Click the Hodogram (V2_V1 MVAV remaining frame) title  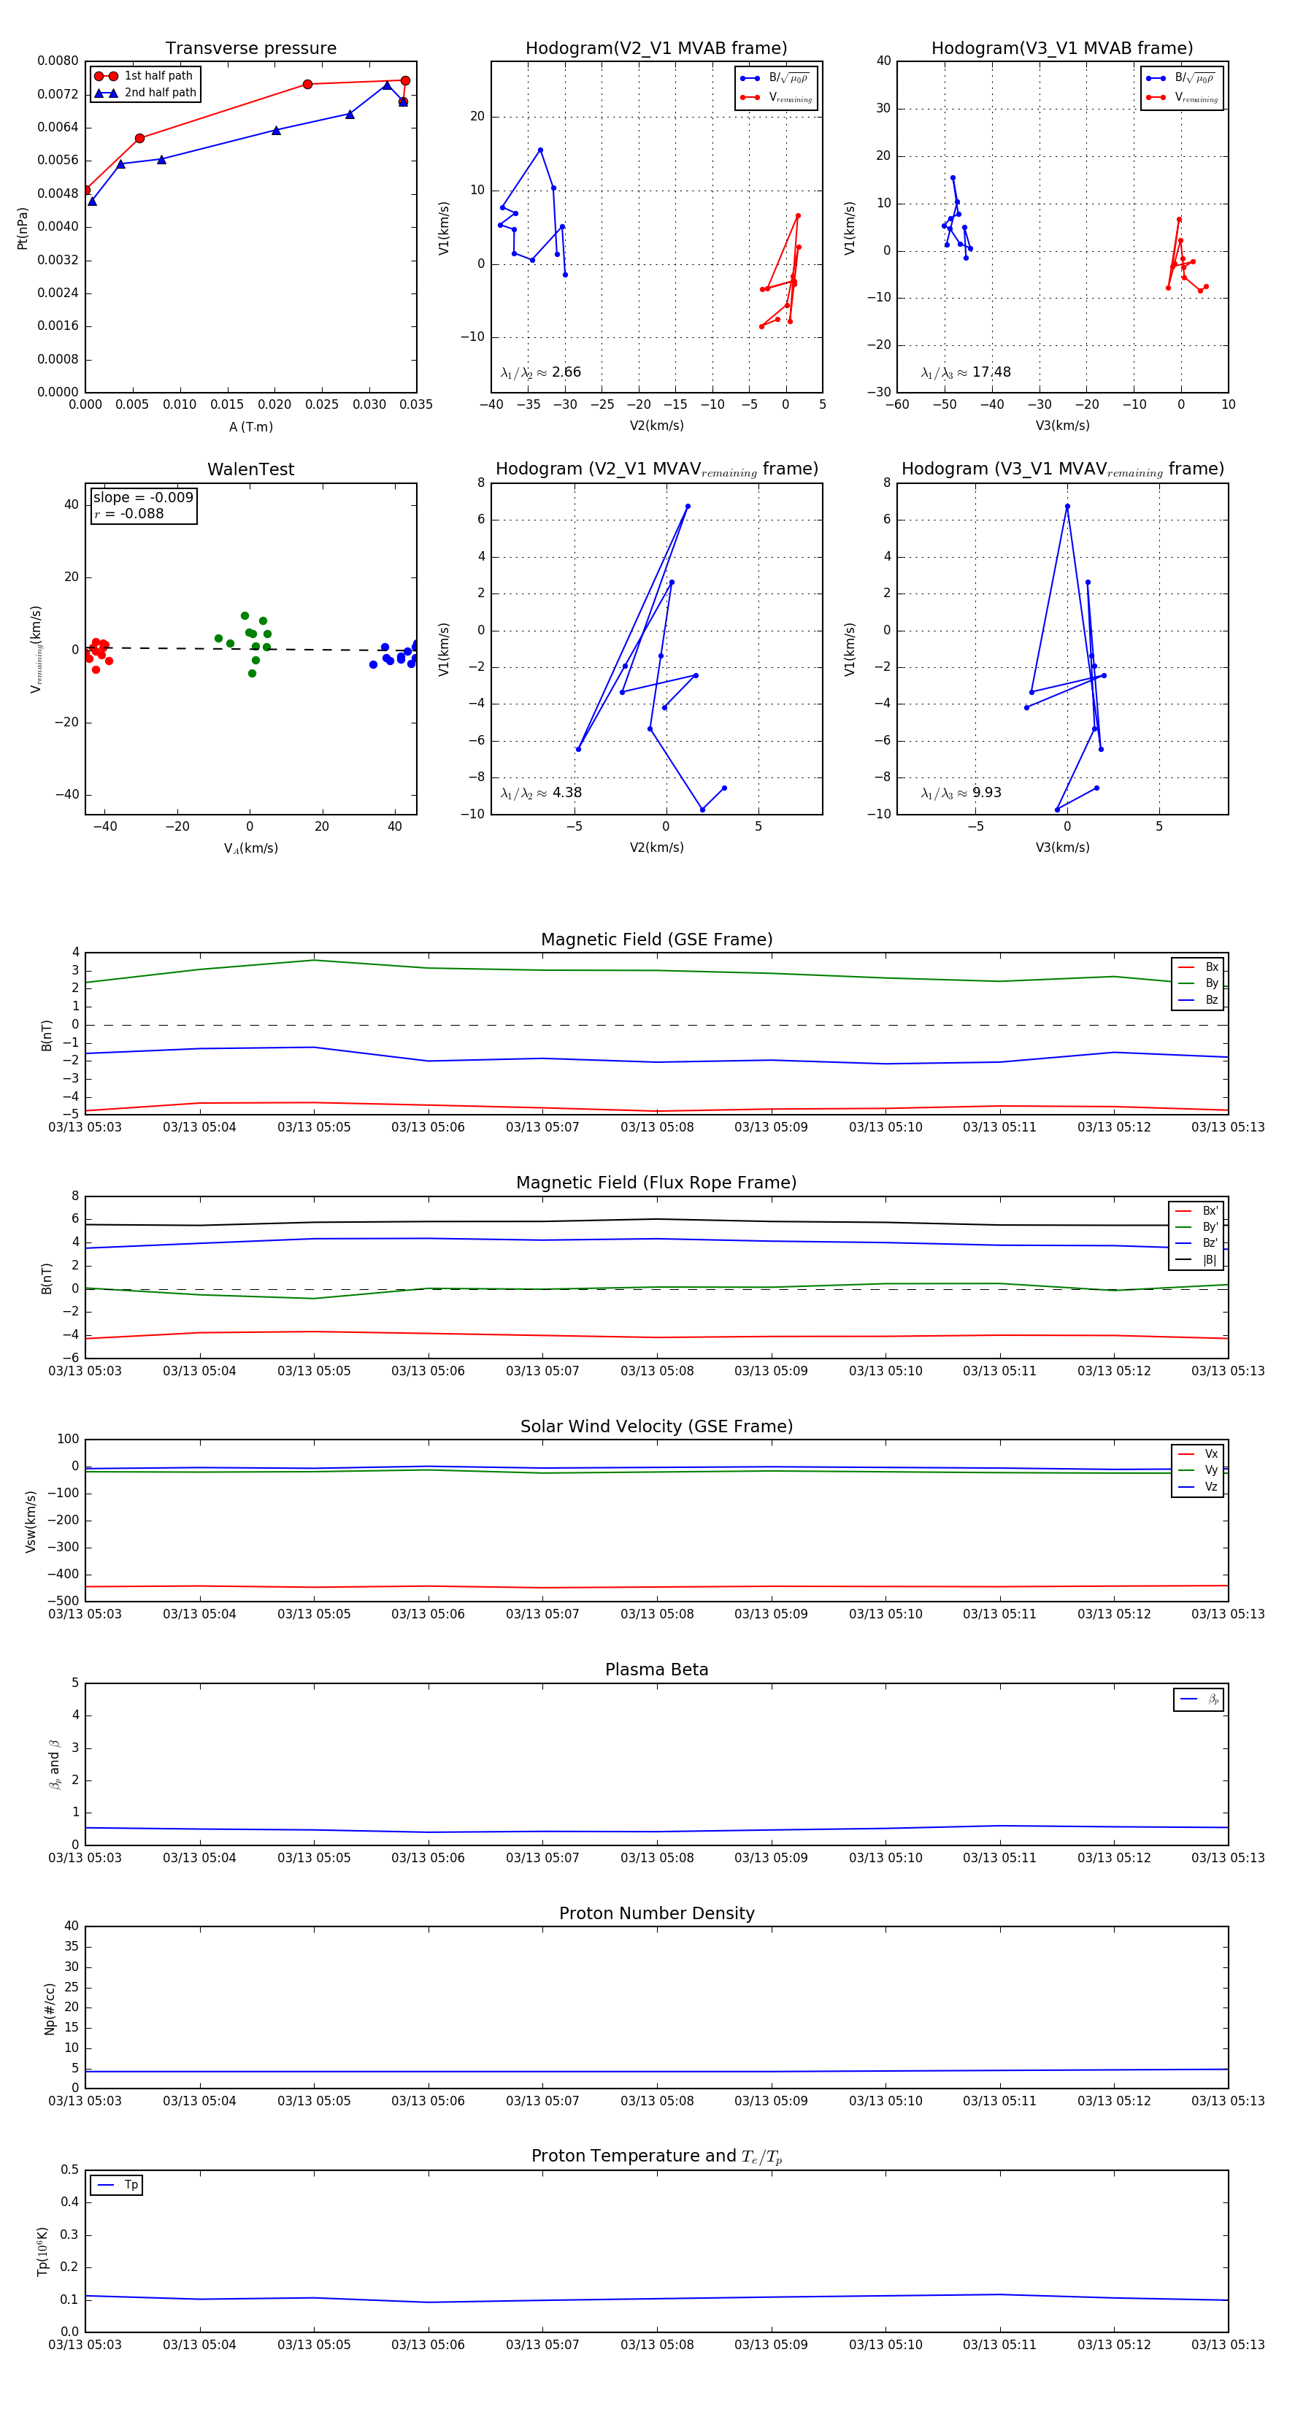point(656,469)
